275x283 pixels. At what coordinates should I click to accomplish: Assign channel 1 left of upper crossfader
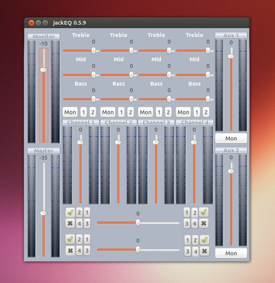87,212
